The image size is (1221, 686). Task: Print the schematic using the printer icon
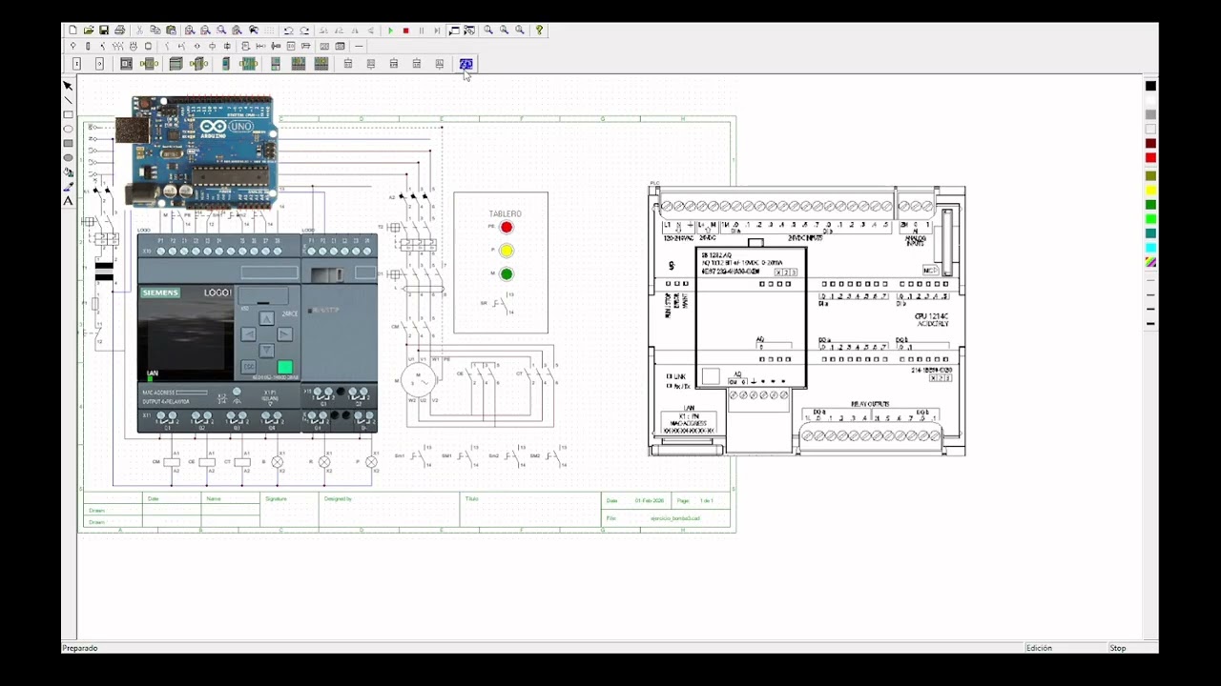click(119, 30)
